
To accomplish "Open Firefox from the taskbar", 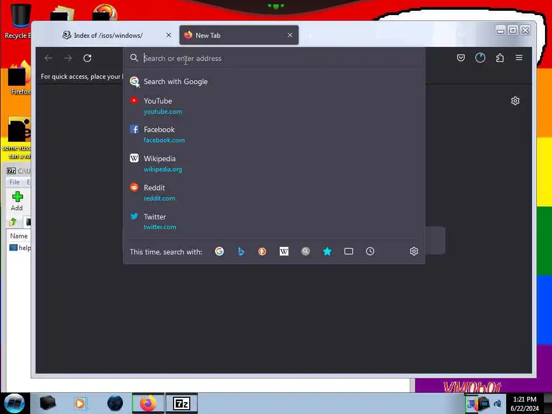I will [148, 403].
